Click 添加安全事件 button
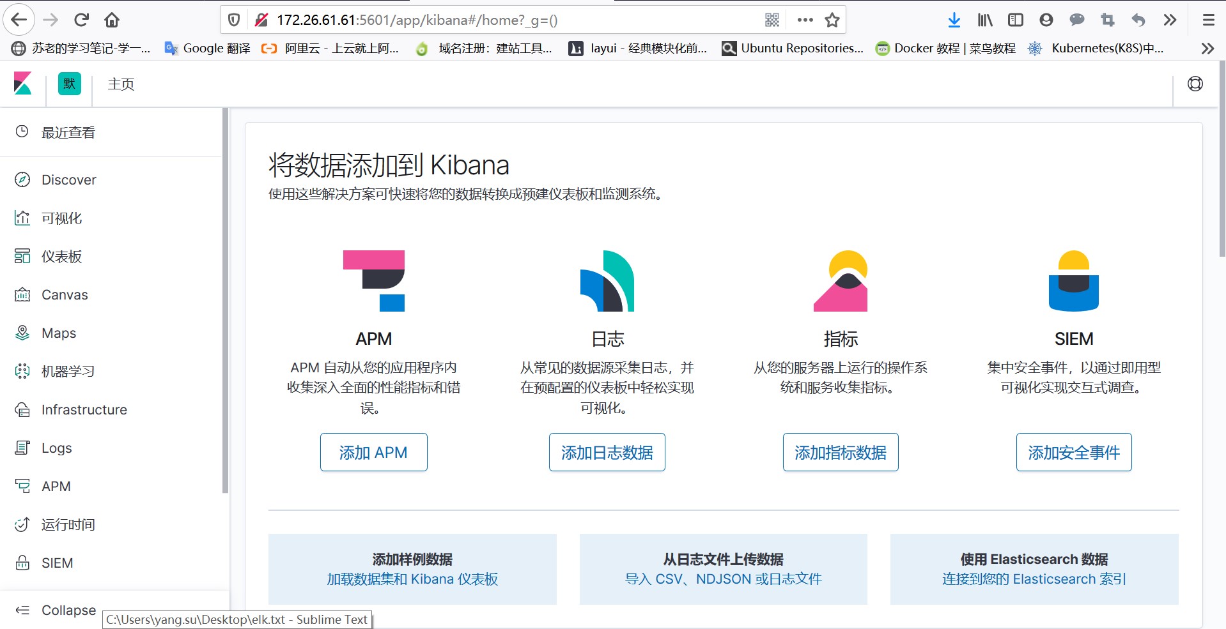 coord(1074,452)
